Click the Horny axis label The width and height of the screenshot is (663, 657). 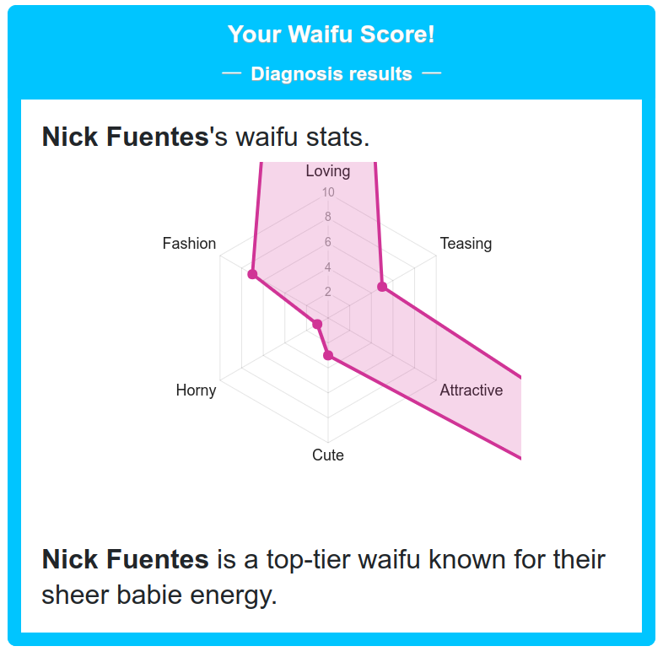pyautogui.click(x=196, y=390)
